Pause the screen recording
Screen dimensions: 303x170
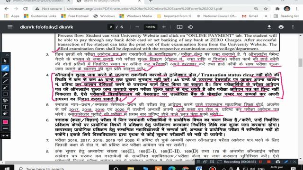tap(260, 161)
